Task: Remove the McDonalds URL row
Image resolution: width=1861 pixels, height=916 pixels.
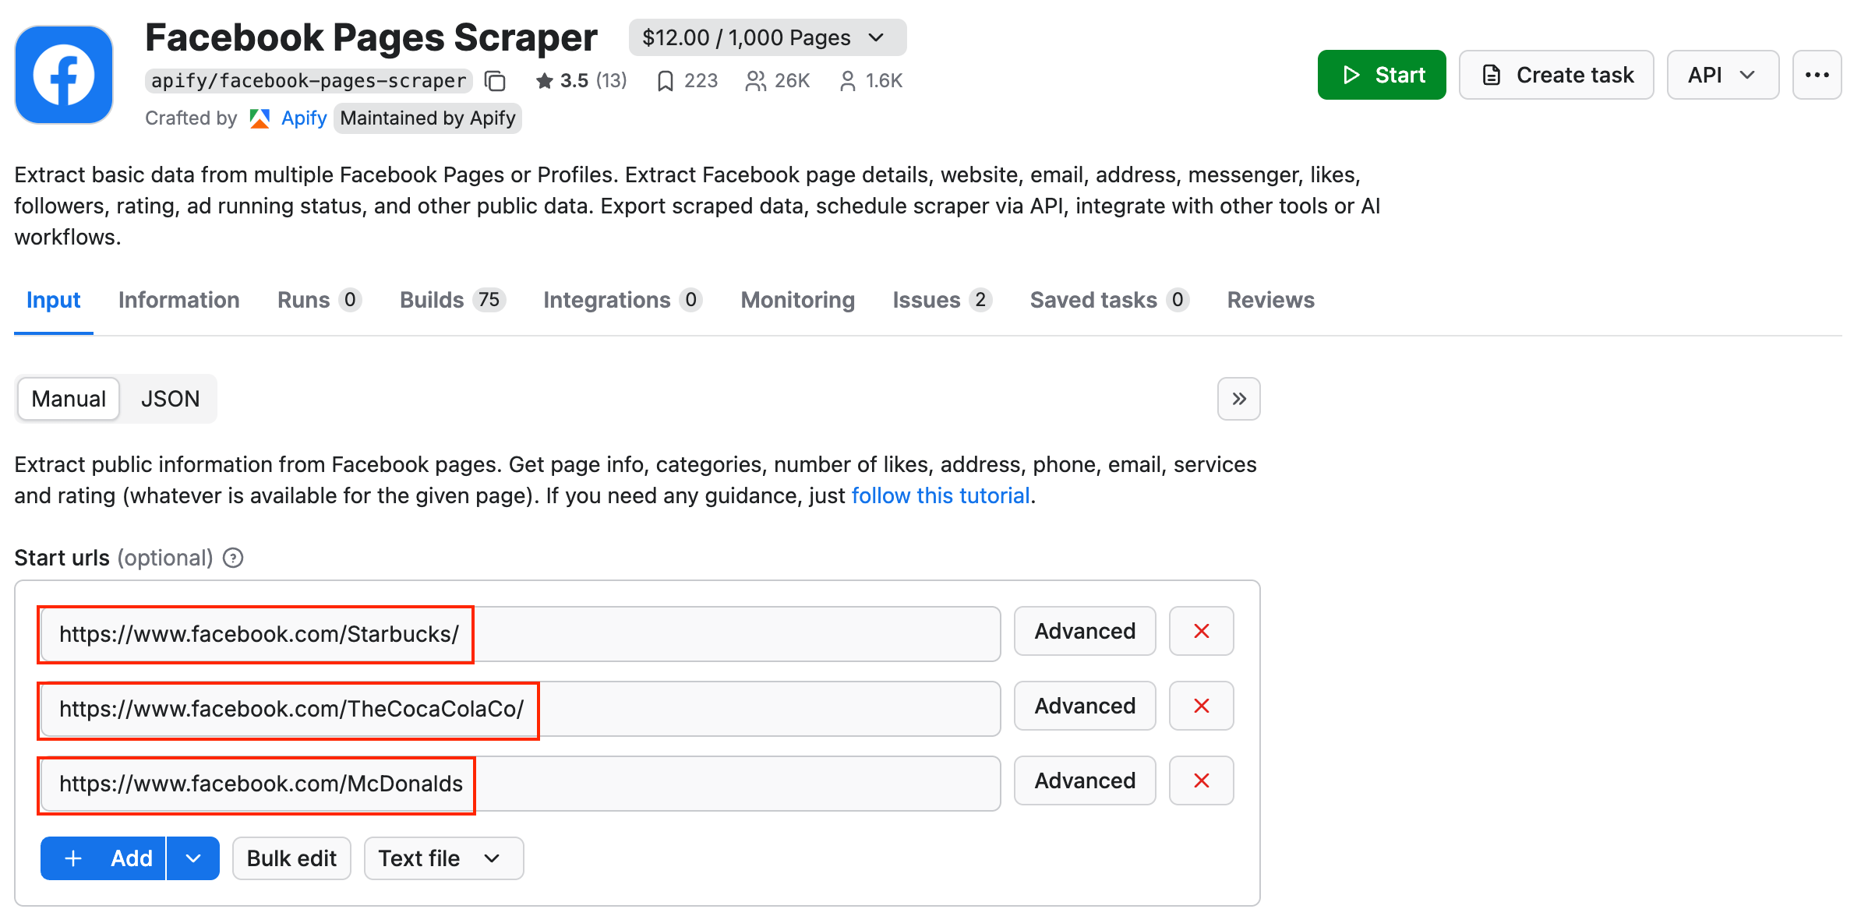Action: pyautogui.click(x=1201, y=780)
